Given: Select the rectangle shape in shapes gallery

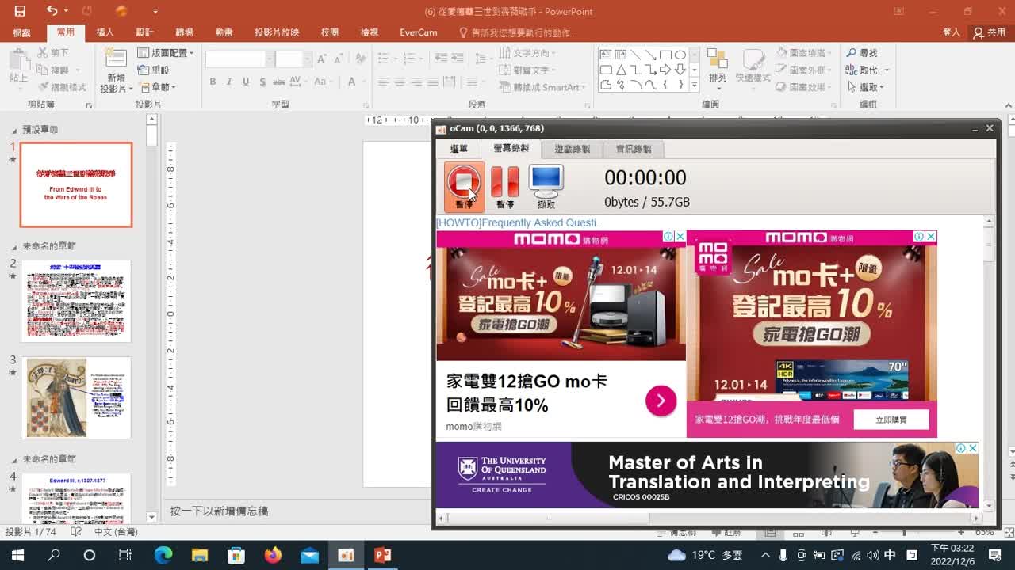Looking at the screenshot, I should tap(665, 55).
